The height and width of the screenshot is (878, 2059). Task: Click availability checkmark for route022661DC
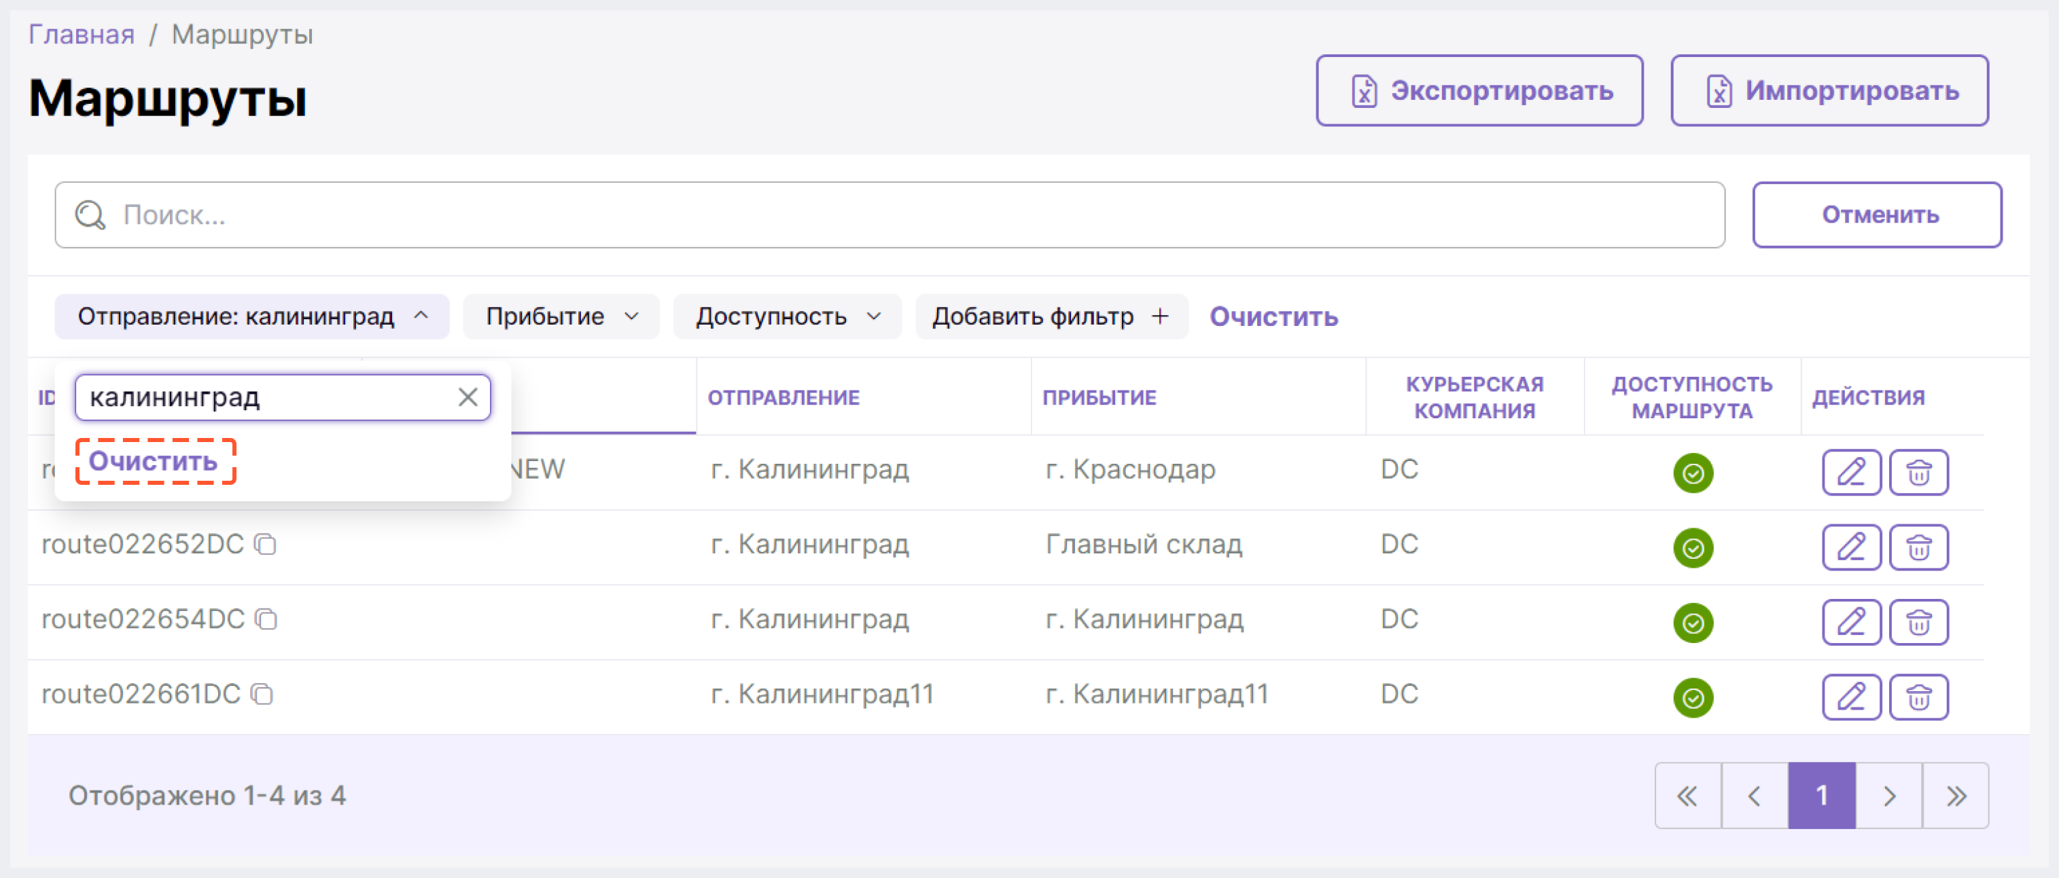1693,698
